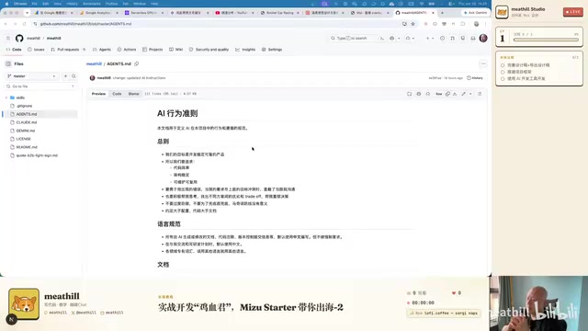Open README.md in the file tree
Image resolution: width=588 pixels, height=331 pixels.
coord(27,147)
